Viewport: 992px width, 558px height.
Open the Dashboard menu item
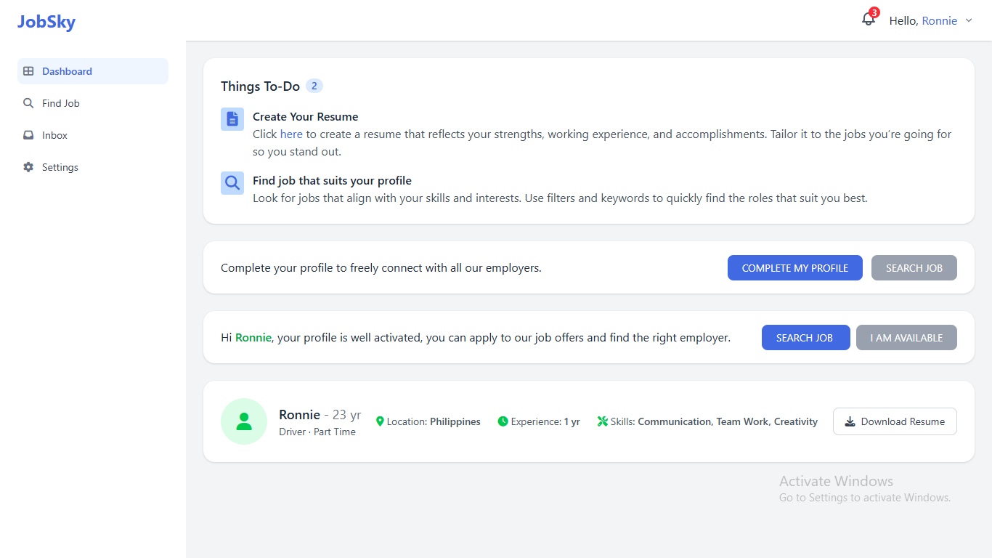coord(67,71)
